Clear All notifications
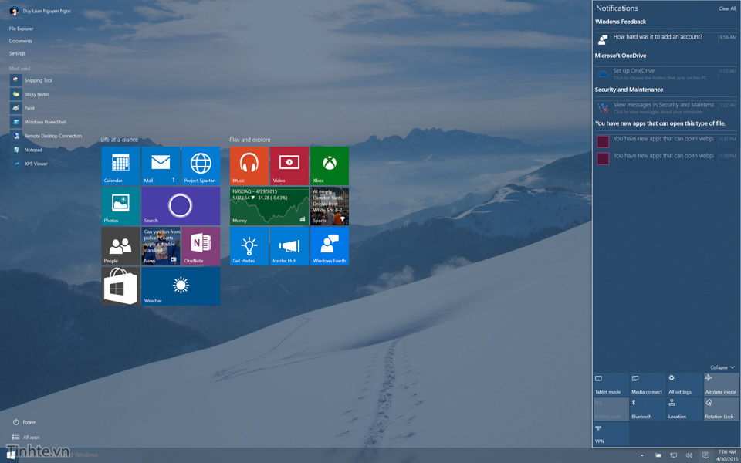Screen dimensions: 741x463 tap(727, 8)
